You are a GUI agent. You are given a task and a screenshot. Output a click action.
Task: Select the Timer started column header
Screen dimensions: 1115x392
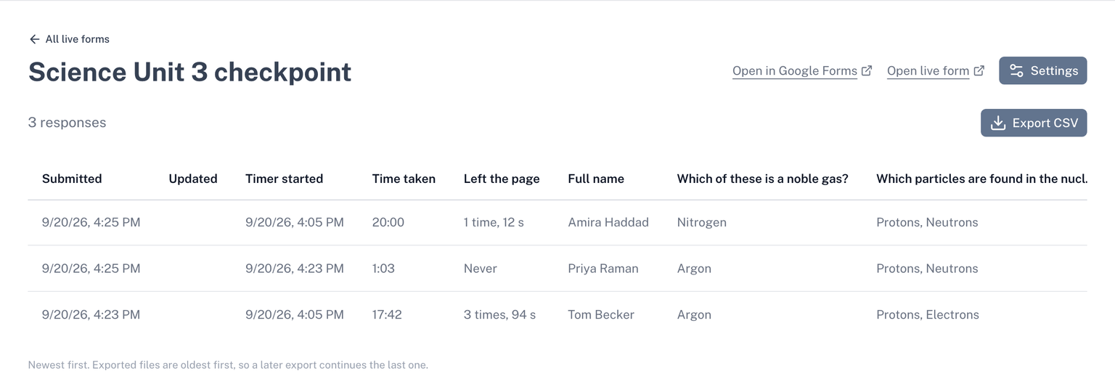pos(284,179)
